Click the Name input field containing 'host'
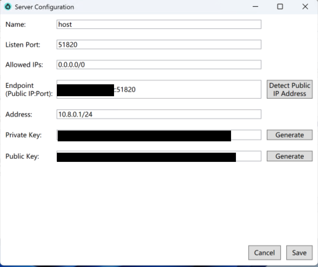318x267 pixels. [x=159, y=24]
